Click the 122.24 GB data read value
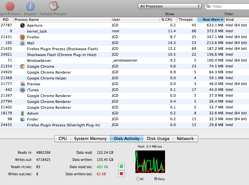 click(x=105, y=152)
